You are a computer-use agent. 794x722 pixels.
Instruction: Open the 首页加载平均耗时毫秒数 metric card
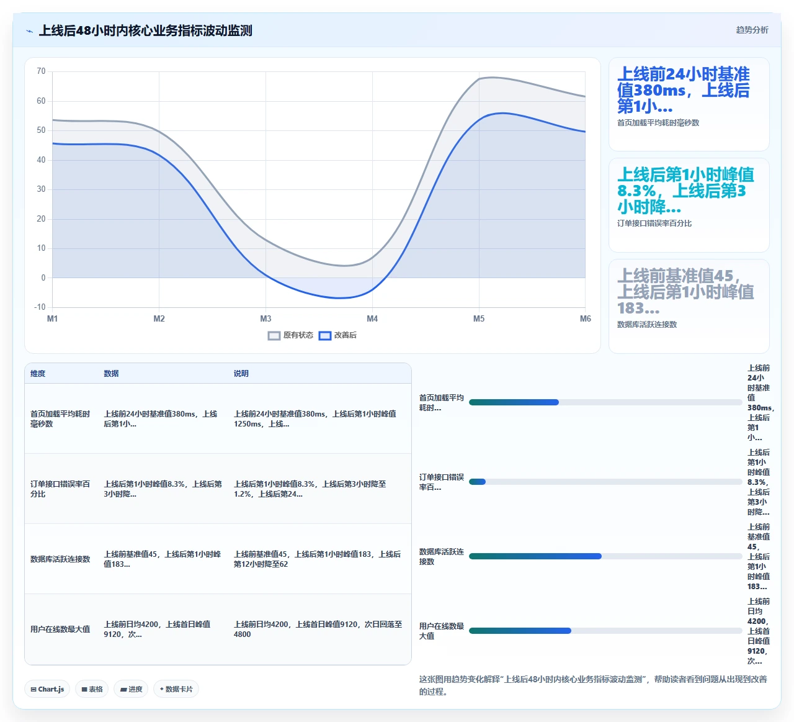(689, 104)
